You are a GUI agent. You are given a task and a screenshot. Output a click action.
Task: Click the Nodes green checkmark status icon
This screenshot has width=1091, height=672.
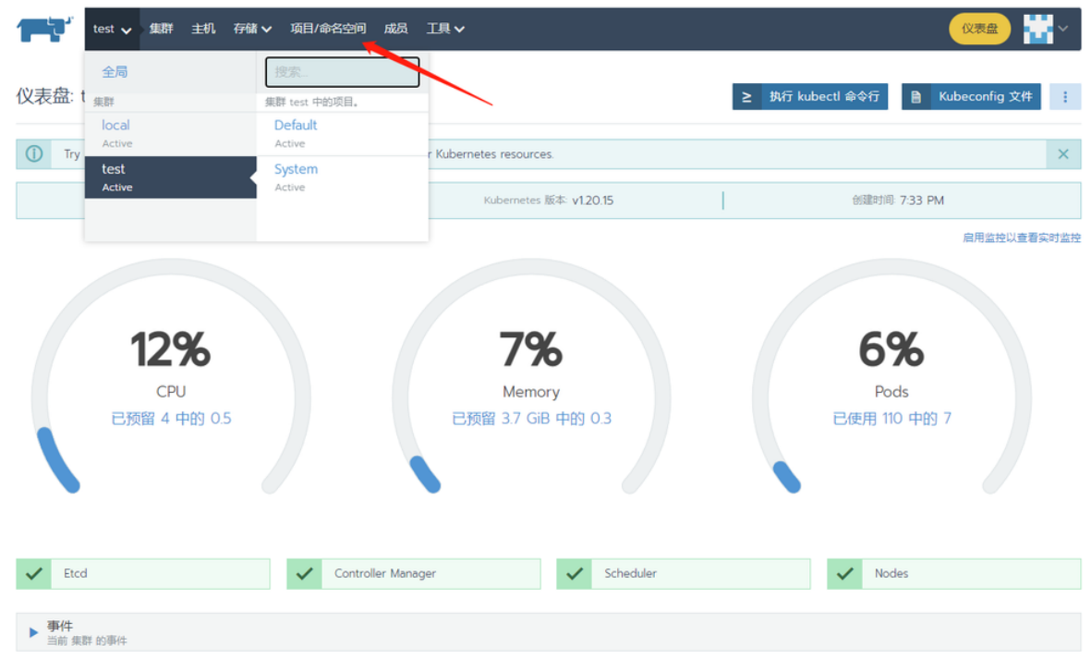click(x=844, y=574)
